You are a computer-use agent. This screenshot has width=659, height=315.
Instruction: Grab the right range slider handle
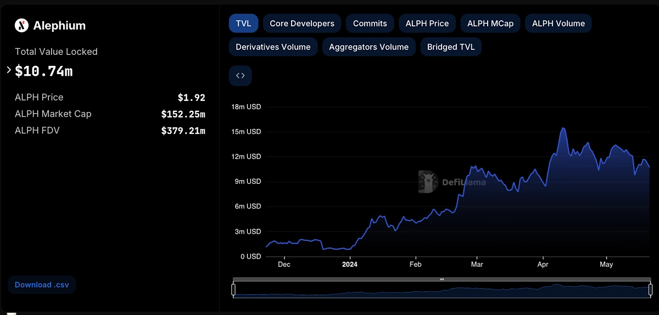point(651,289)
